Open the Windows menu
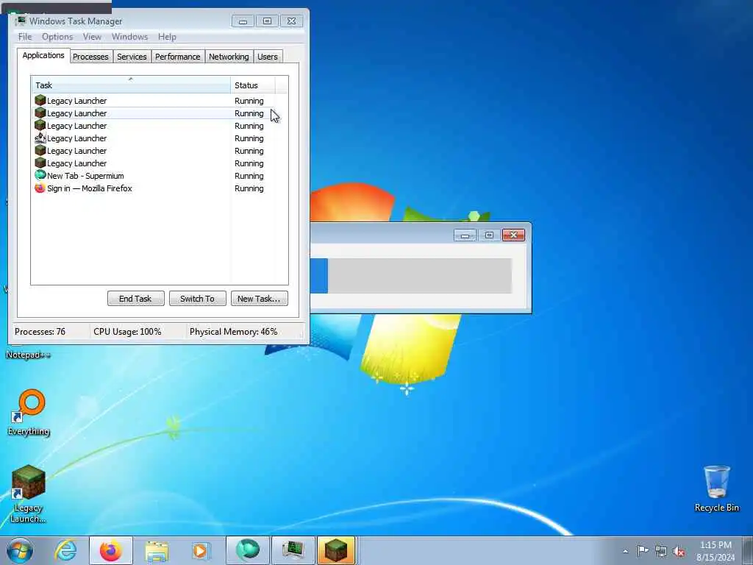The image size is (753, 565). pyautogui.click(x=129, y=37)
